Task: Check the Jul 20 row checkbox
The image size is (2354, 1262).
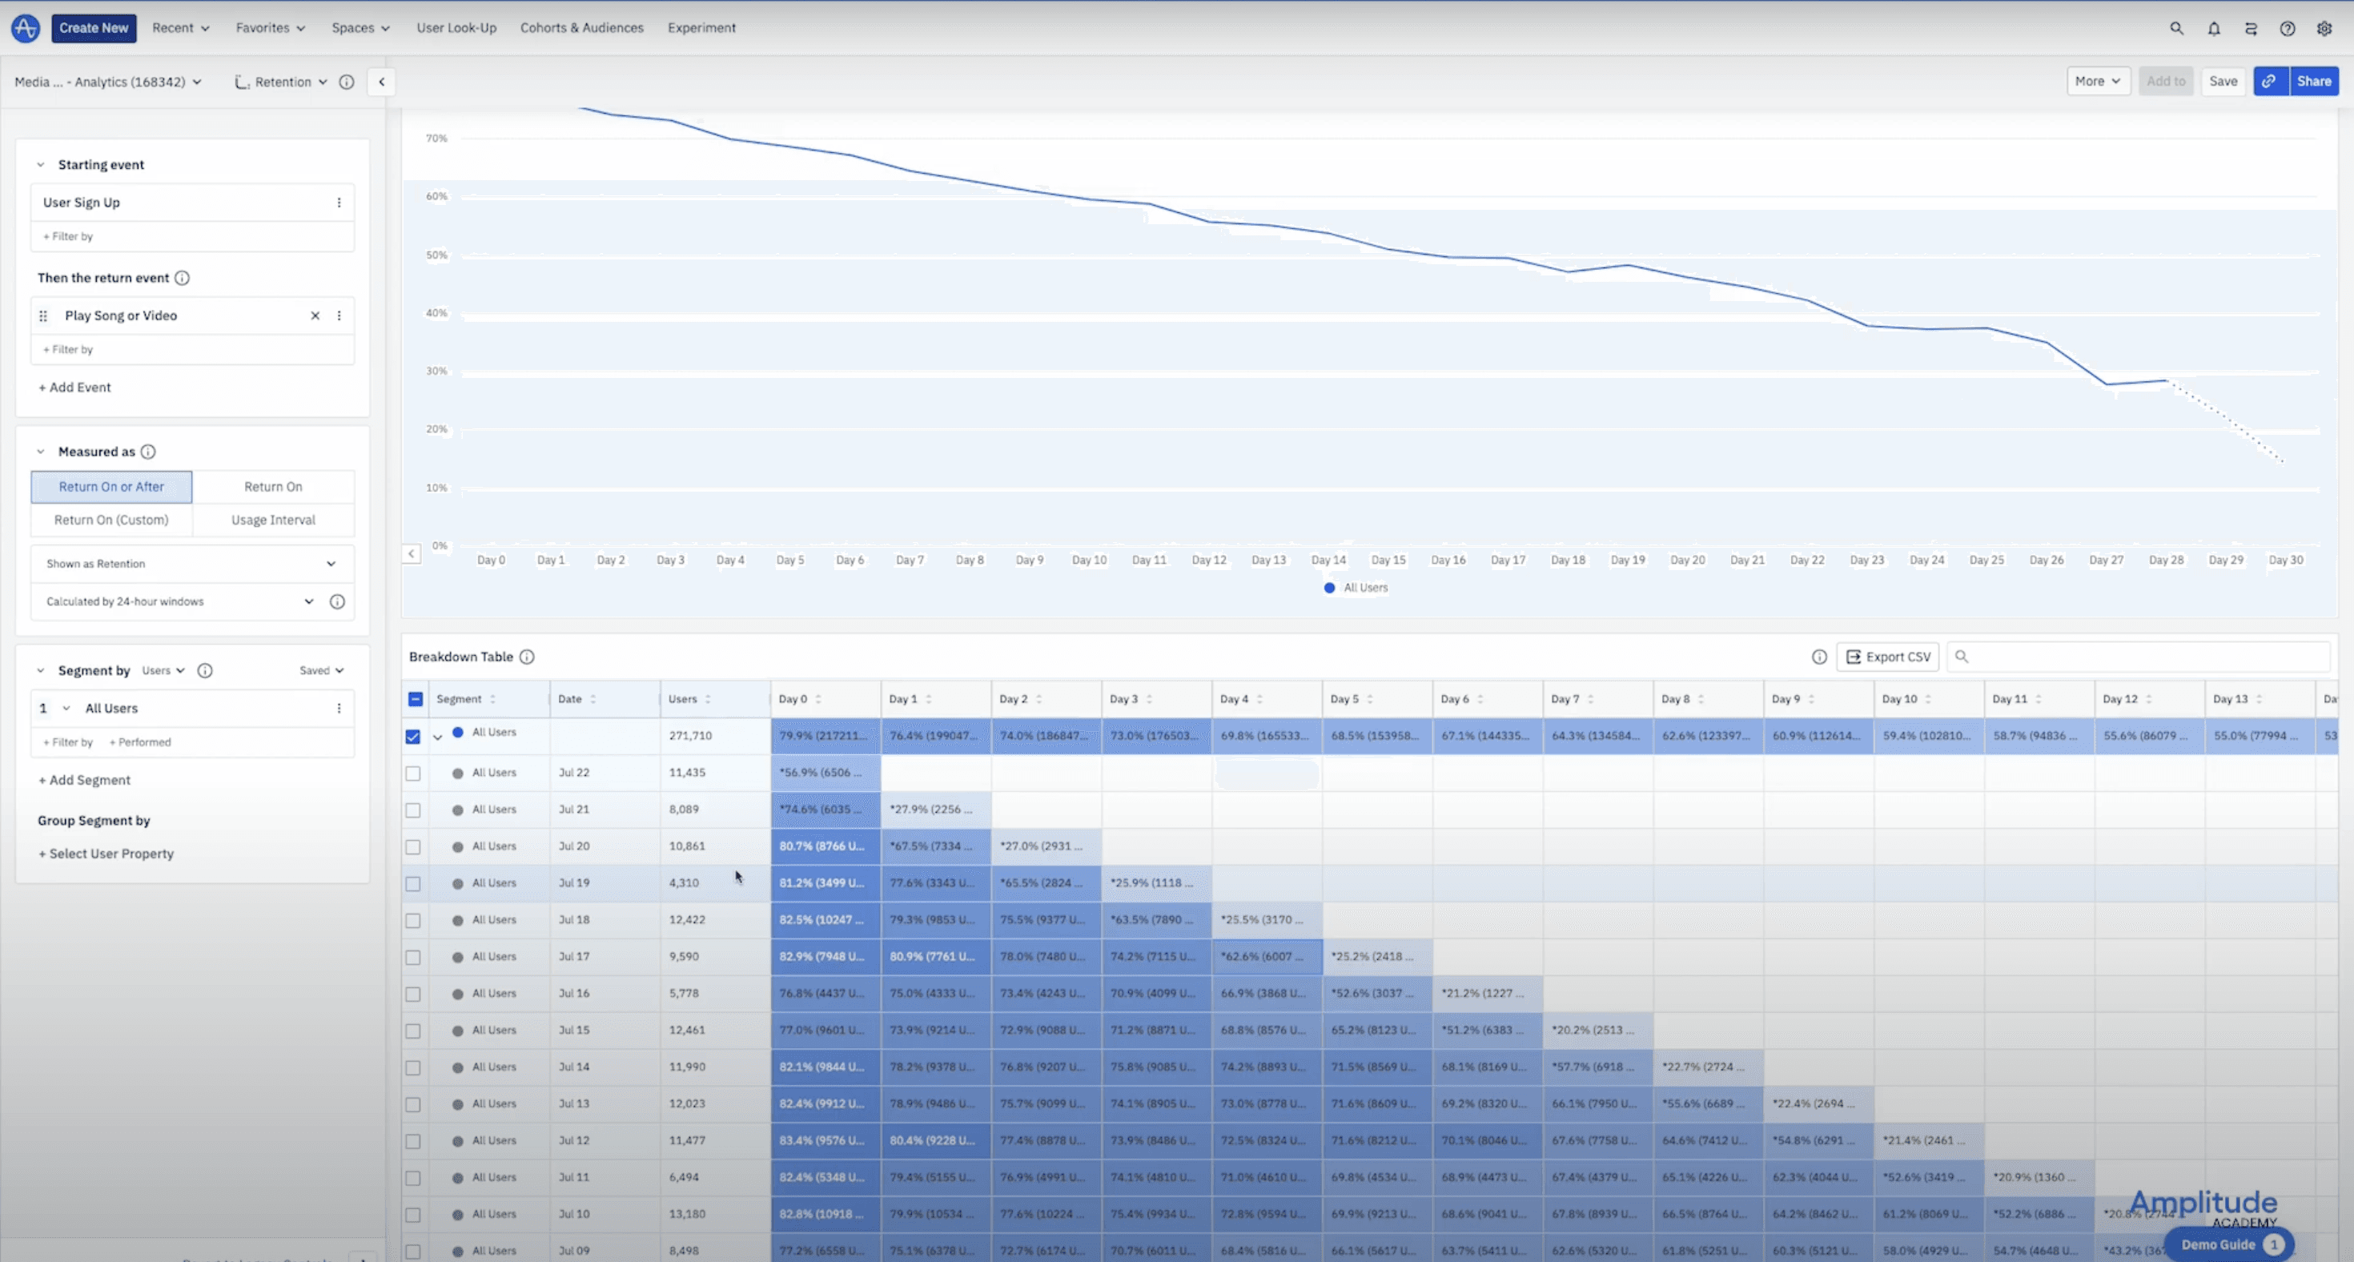Action: (413, 847)
